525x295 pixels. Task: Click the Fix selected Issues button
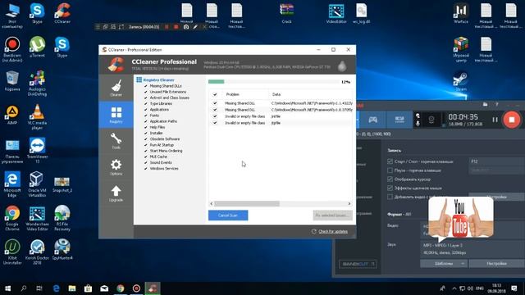pyautogui.click(x=332, y=216)
